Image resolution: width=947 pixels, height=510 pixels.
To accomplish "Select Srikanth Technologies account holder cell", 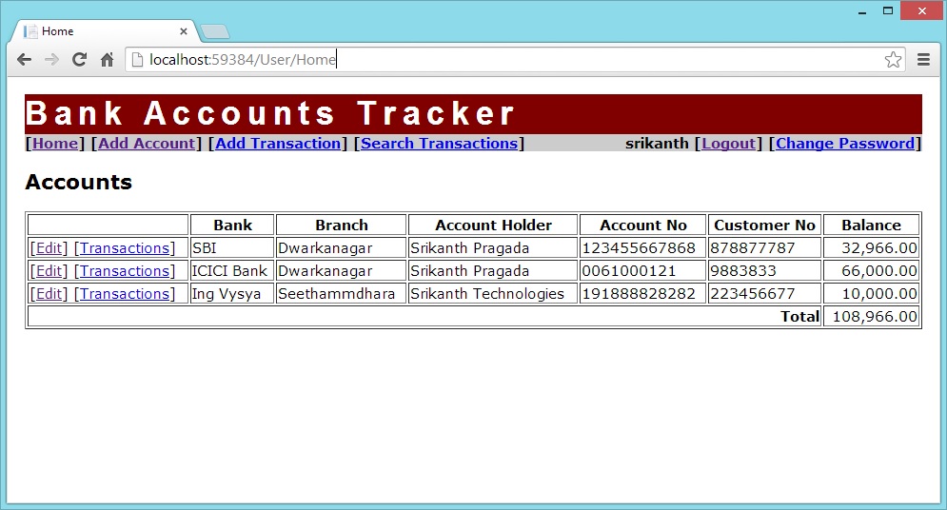I will [493, 294].
